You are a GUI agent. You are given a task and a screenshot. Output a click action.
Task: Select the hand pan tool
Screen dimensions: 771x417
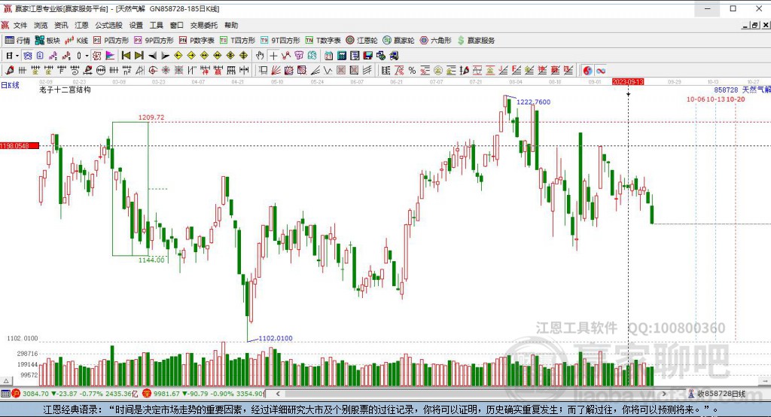tap(260, 56)
